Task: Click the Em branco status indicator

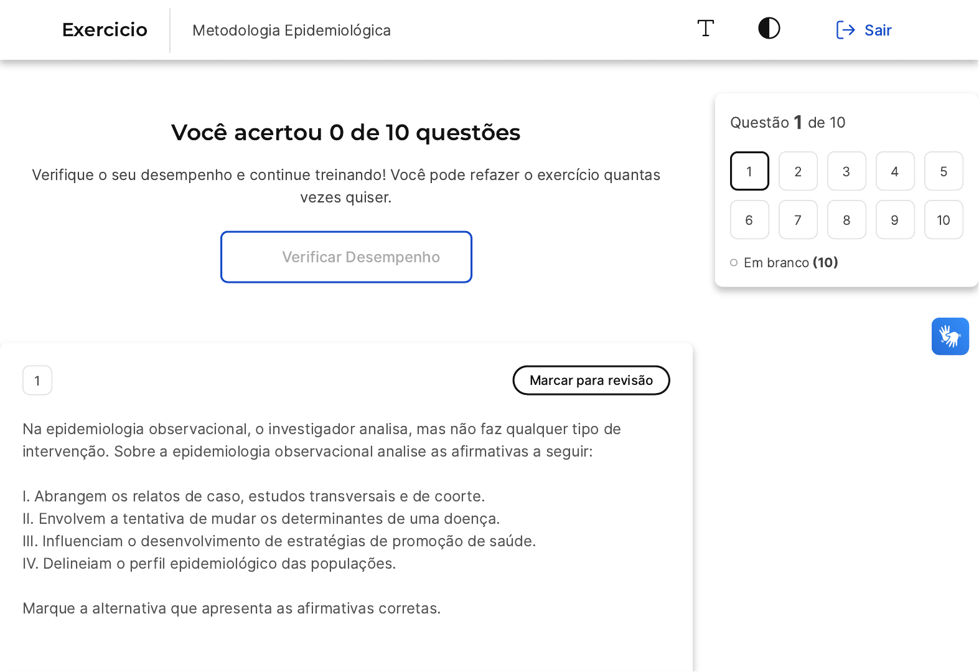Action: [784, 263]
